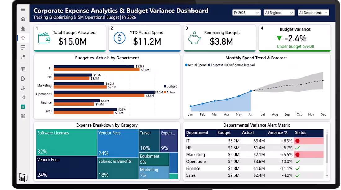Click the piggy bank Remaining Budget icon
The width and height of the screenshot is (341, 190).
(x=195, y=38)
